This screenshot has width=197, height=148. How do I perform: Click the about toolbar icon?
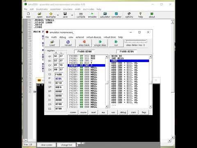152,15
